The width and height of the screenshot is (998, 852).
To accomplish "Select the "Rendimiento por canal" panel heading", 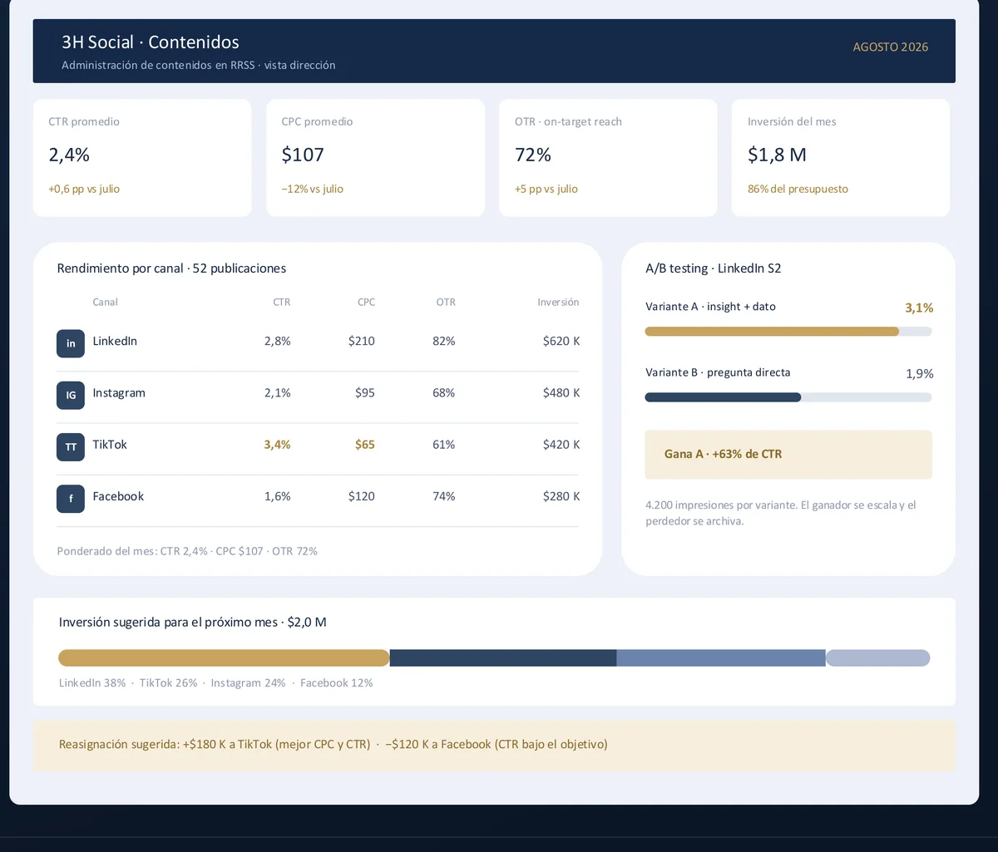I will coord(171,268).
